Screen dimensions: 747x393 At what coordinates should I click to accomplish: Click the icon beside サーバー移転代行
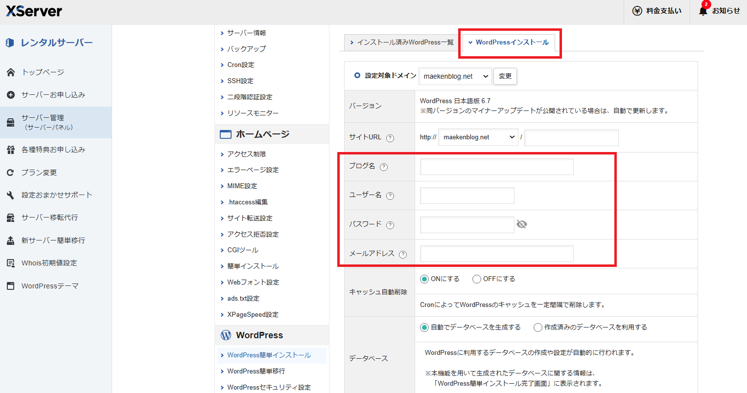coord(11,218)
